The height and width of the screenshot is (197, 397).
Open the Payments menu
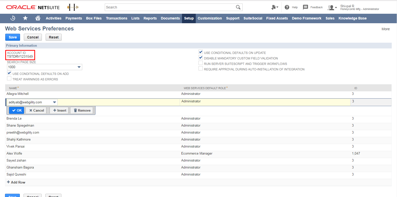(74, 18)
